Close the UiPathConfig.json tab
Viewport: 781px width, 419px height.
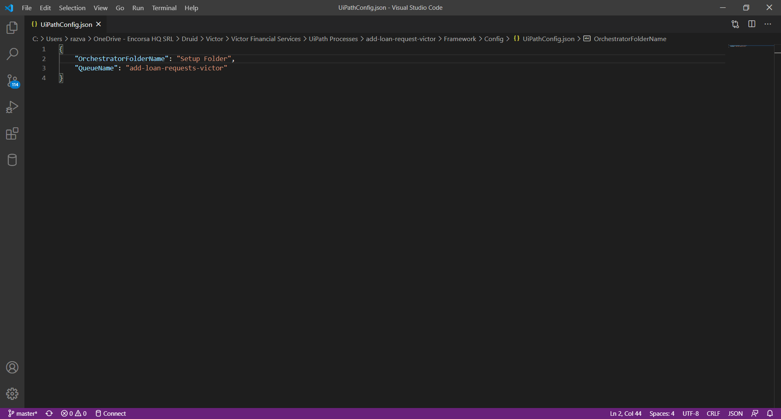point(98,24)
